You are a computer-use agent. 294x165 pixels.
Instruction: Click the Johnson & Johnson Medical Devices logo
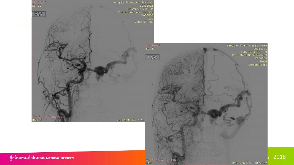[x=42, y=158]
